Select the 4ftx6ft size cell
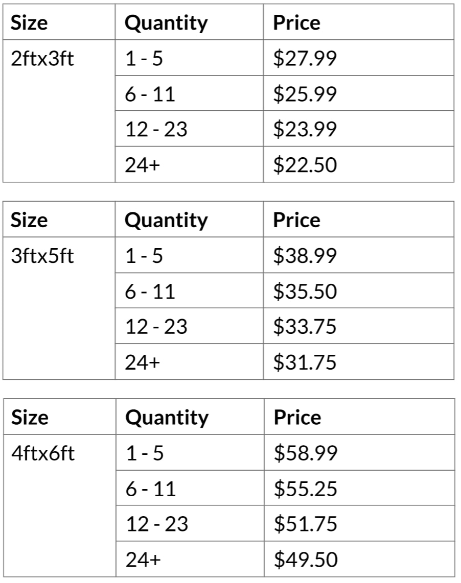The height and width of the screenshot is (583, 461). (60, 506)
